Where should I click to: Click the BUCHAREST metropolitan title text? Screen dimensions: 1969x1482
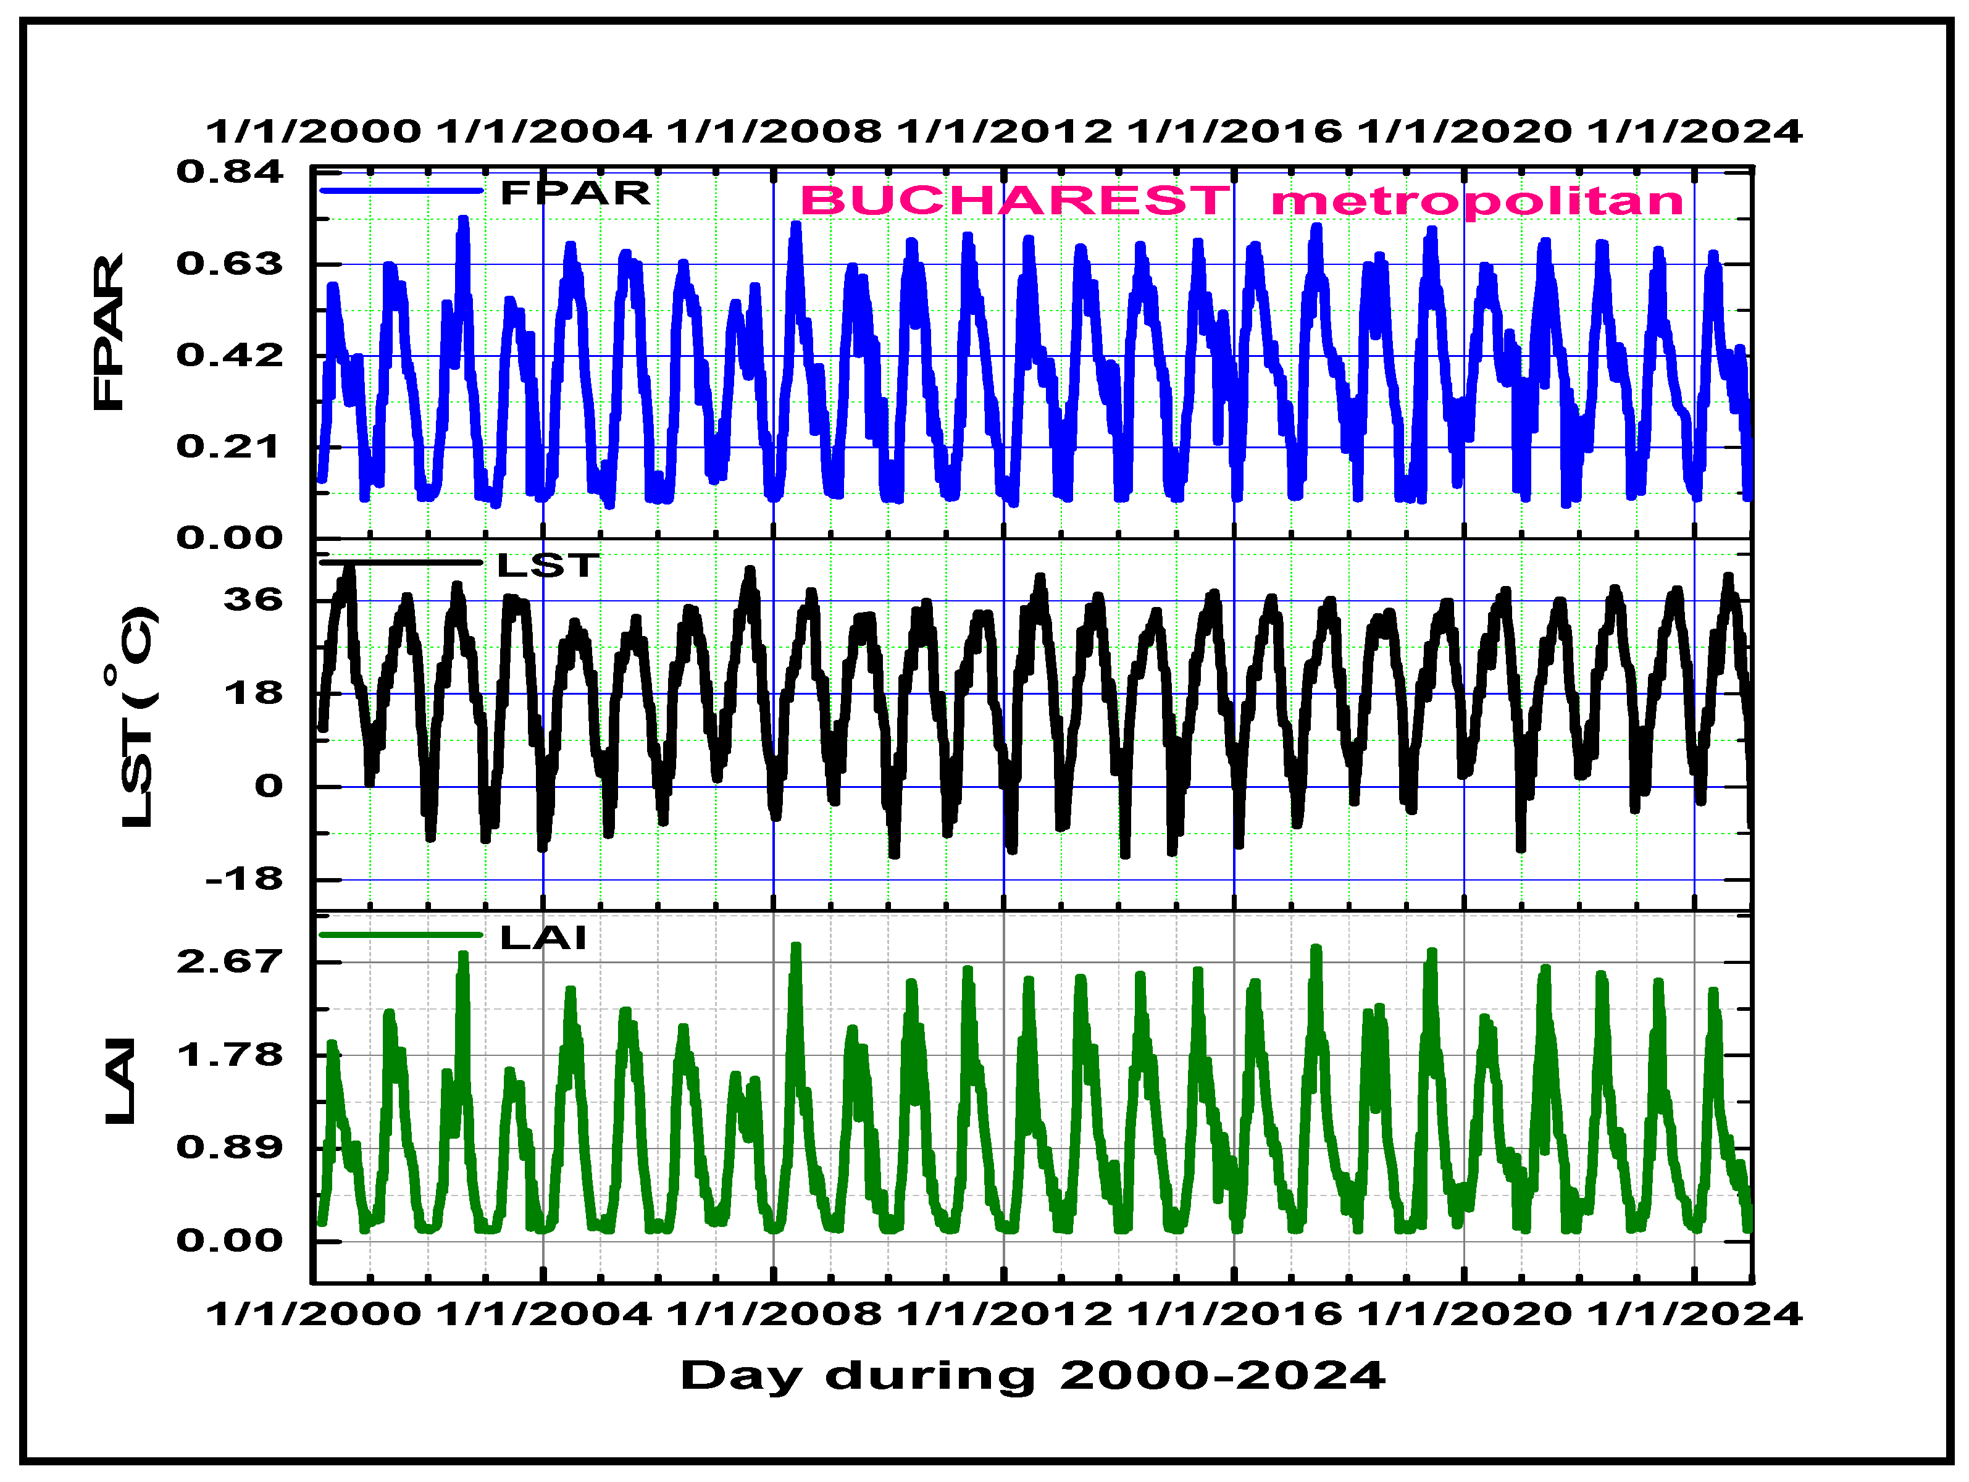coord(1241,200)
